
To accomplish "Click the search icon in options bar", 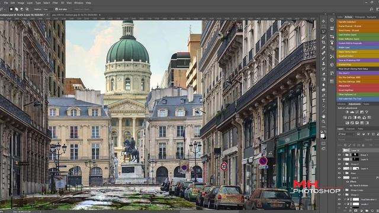I will 371,9.
